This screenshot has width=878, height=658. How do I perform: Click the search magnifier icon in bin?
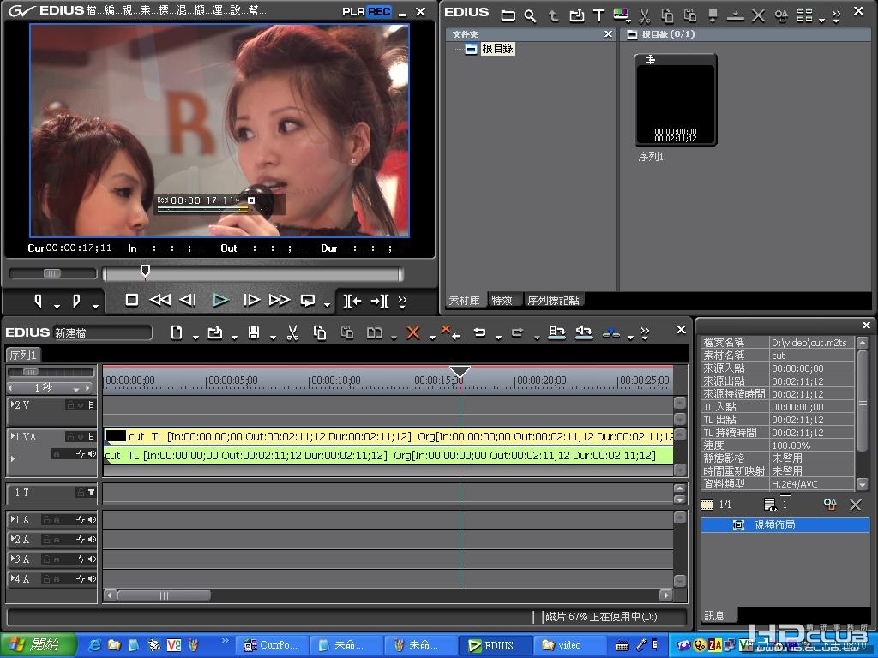pos(530,15)
